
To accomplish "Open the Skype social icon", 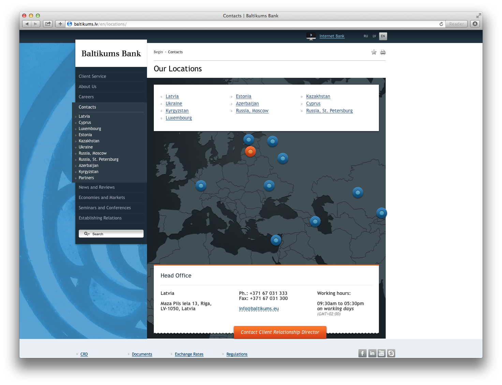I will coord(391,353).
